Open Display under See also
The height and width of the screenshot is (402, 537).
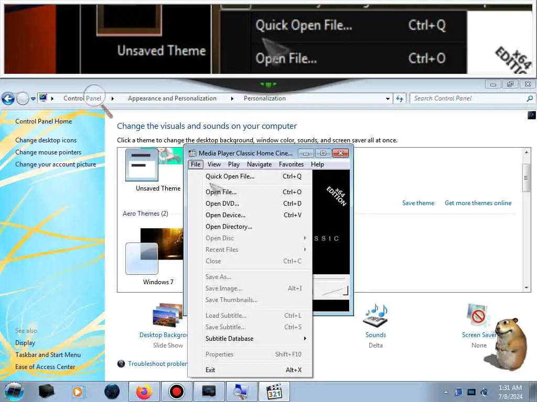coord(25,343)
